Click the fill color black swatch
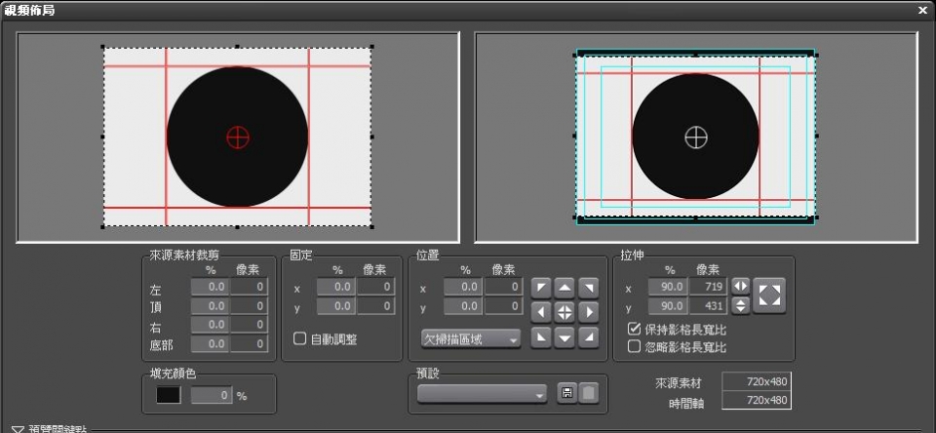This screenshot has width=936, height=433. (x=169, y=396)
